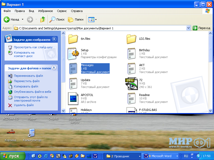
Task: Select the 72 JPG image file
Action: point(131,83)
